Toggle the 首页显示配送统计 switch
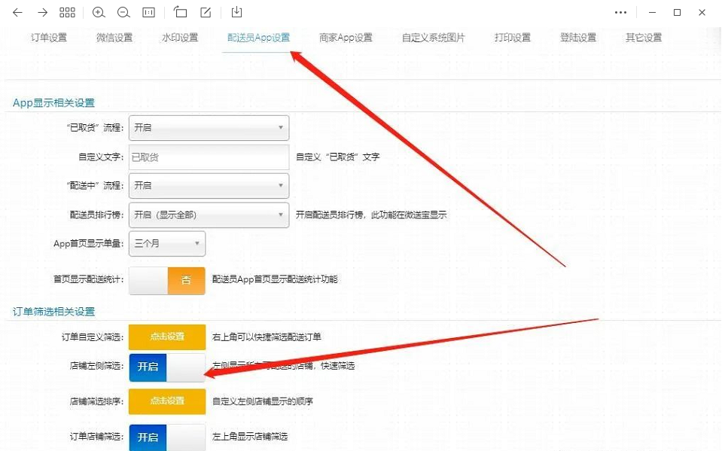This screenshot has height=451, width=722. pyautogui.click(x=167, y=280)
